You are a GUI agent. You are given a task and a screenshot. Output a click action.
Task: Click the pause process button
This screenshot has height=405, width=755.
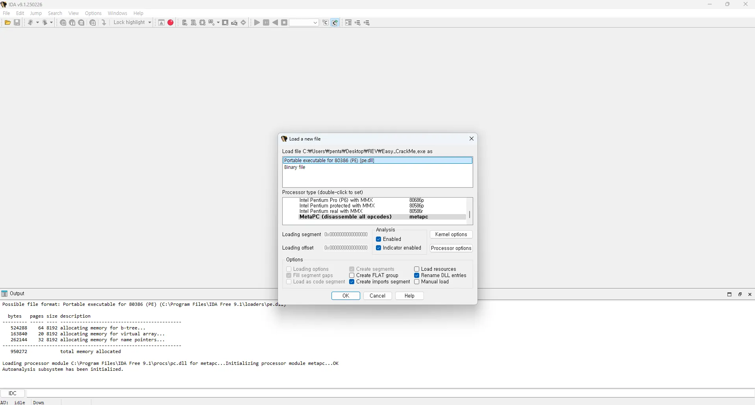[266, 23]
